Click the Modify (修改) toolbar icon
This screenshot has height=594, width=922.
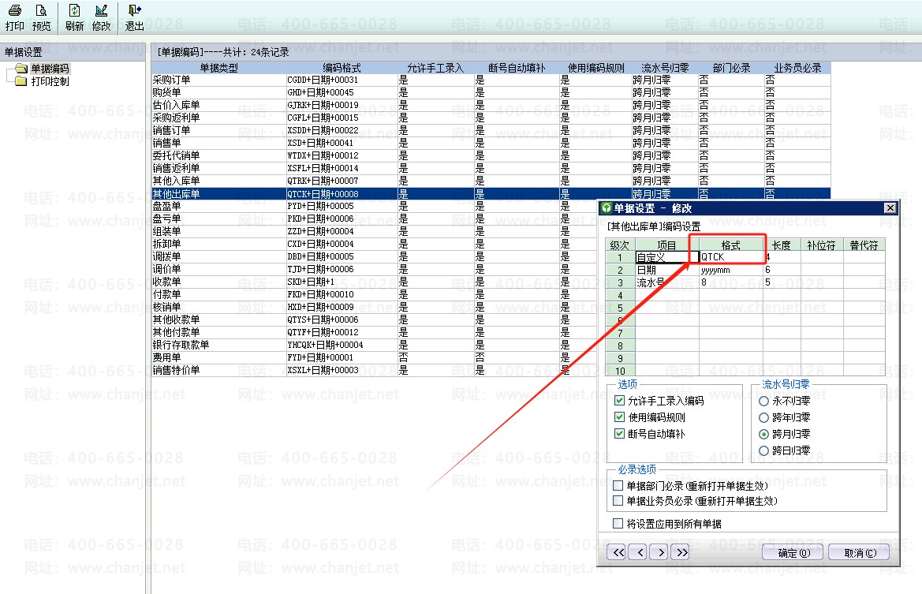(x=101, y=17)
